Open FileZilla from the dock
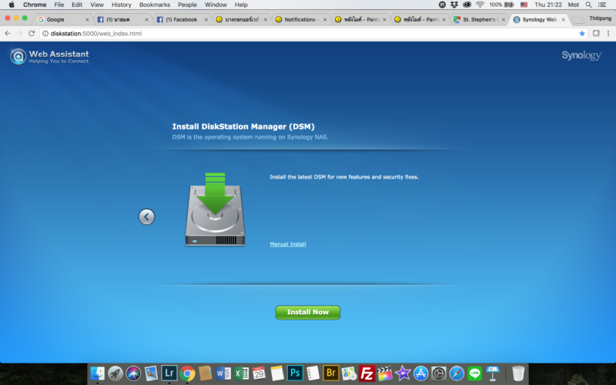This screenshot has height=385, width=616. point(367,373)
